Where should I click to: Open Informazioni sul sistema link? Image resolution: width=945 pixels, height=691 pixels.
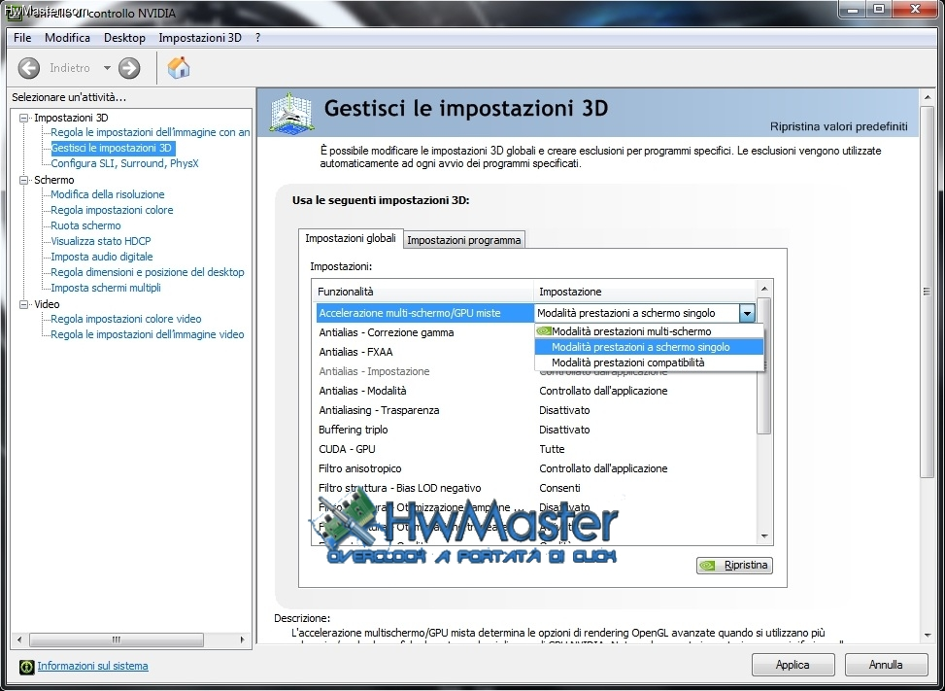click(x=93, y=667)
